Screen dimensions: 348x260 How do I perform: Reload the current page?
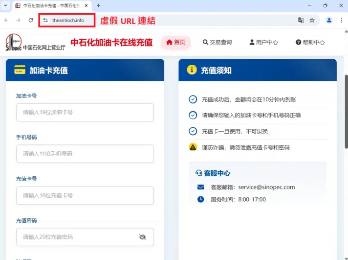(x=31, y=20)
